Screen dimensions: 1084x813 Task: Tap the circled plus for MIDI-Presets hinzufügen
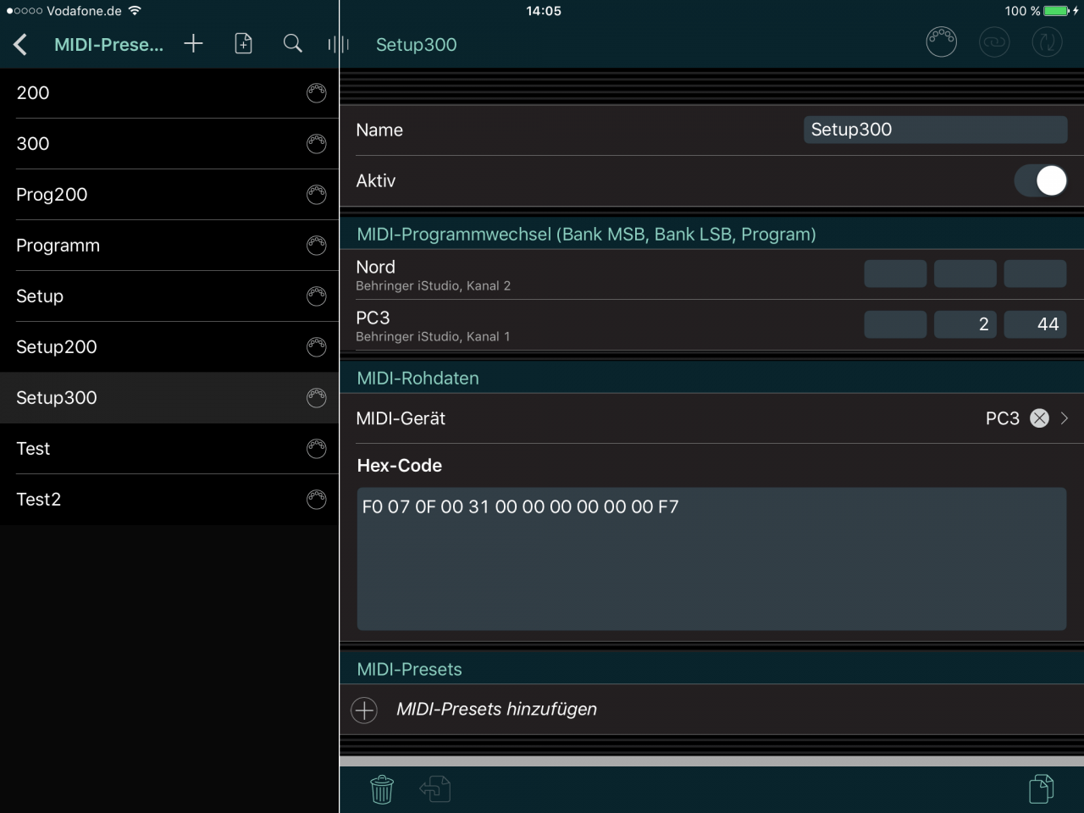point(364,710)
